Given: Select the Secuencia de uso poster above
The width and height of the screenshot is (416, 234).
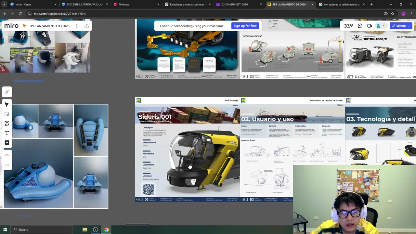Looking at the screenshot, I should pyautogui.click(x=292, y=49).
